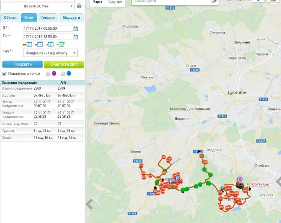Click the purple B endpoint marker
The height and width of the screenshot is (223, 281).
[240, 179]
